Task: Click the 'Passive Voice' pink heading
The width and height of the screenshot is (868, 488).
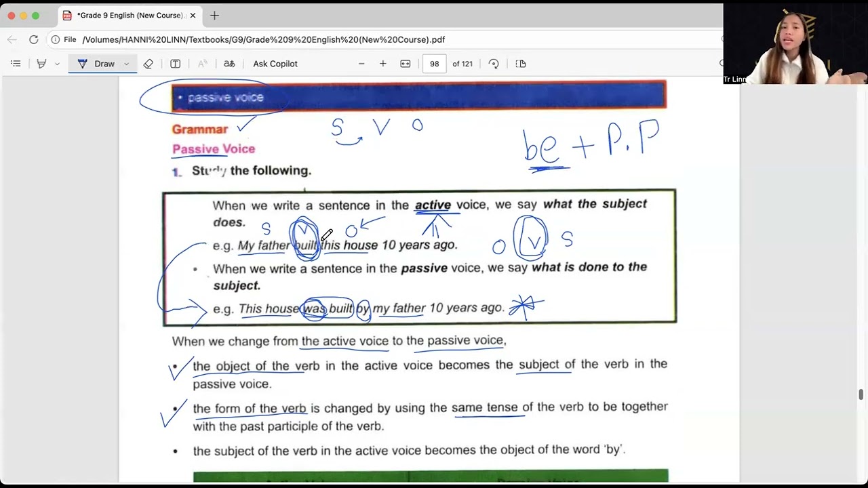Action: pos(214,149)
